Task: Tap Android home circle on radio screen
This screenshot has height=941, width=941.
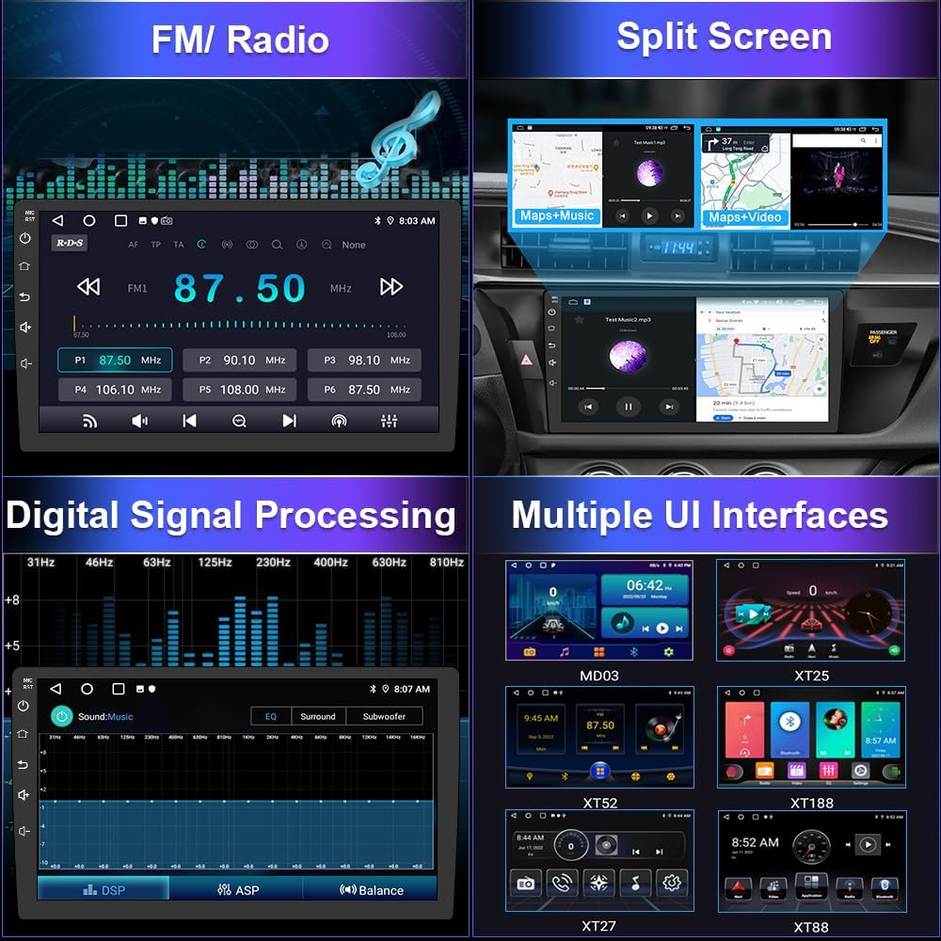Action: (x=88, y=220)
